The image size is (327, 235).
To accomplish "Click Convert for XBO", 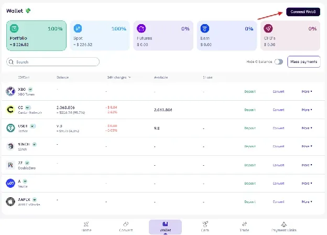I will tap(278, 91).
